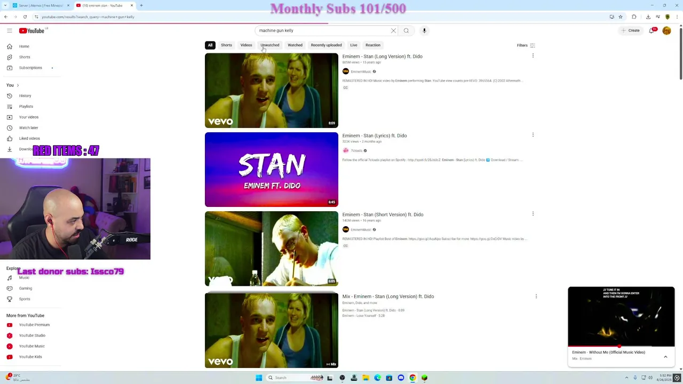683x384 pixels.
Task: Go to the YouTube logo home link
Action: [31, 30]
